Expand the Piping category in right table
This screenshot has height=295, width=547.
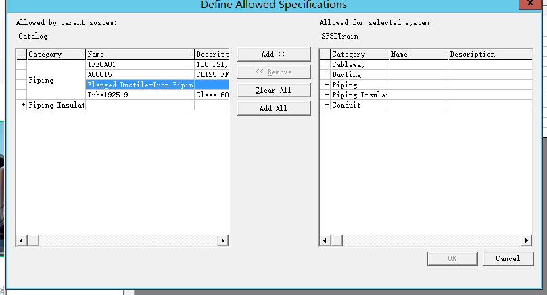click(x=327, y=85)
